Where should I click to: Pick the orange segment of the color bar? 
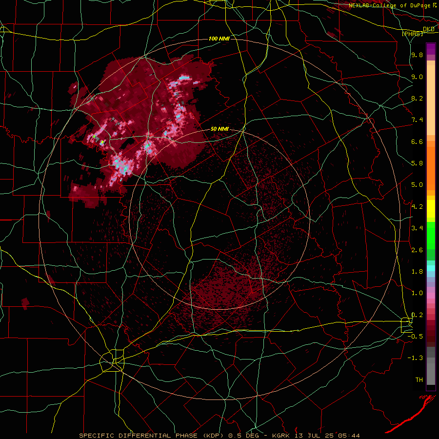pos(431,169)
